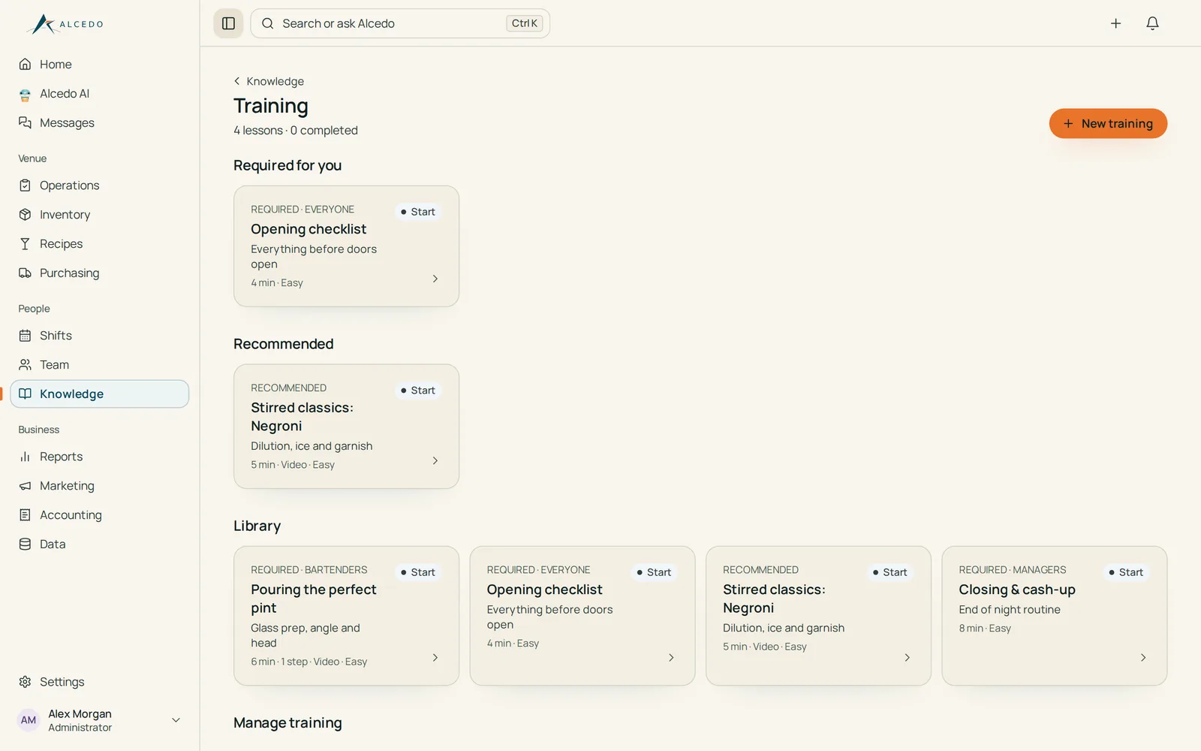The width and height of the screenshot is (1201, 751).
Task: Click the Reports bar chart icon
Action: point(25,457)
